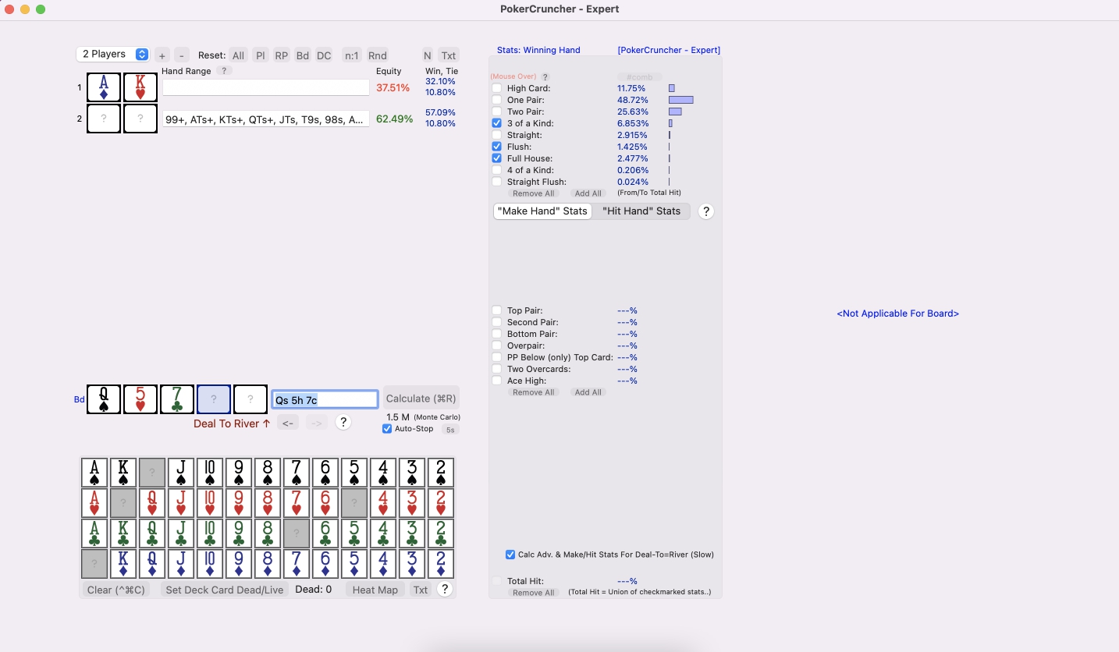
Task: Reset everything with the All button
Action: (239, 55)
